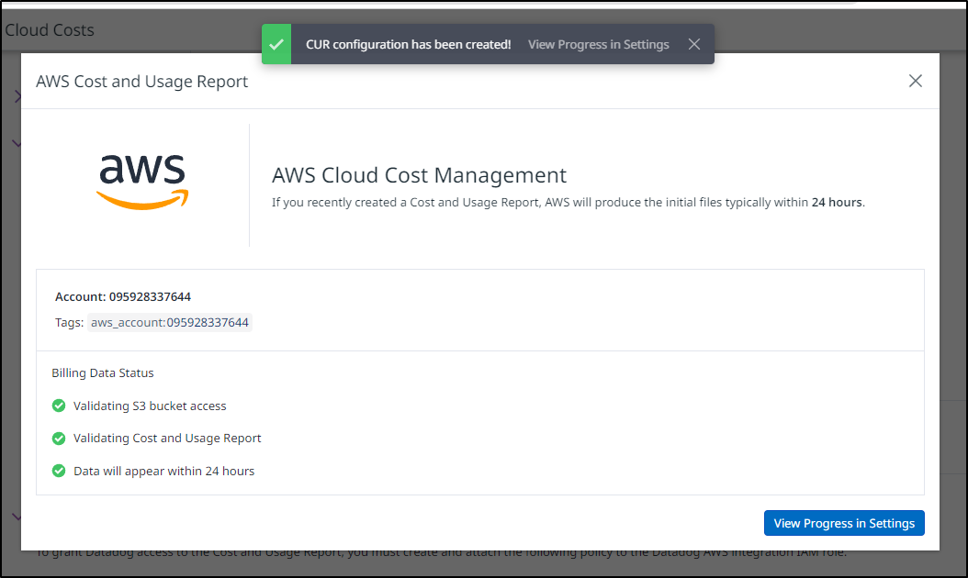Click the AWS Cloud Cost Management heading
The height and width of the screenshot is (578, 968).
(x=419, y=175)
